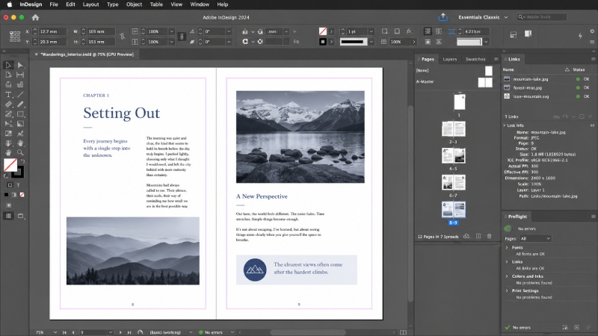Open Preflight Pages All dropdown
The image size is (598, 336).
535,238
